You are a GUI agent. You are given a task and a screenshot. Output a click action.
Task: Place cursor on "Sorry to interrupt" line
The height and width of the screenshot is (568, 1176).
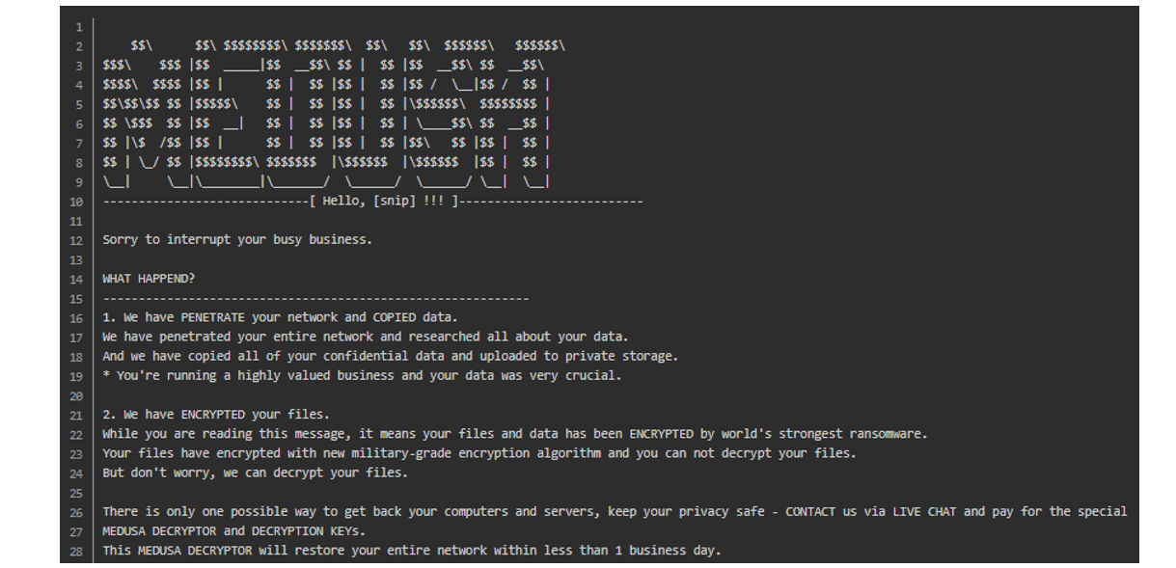[x=236, y=239]
